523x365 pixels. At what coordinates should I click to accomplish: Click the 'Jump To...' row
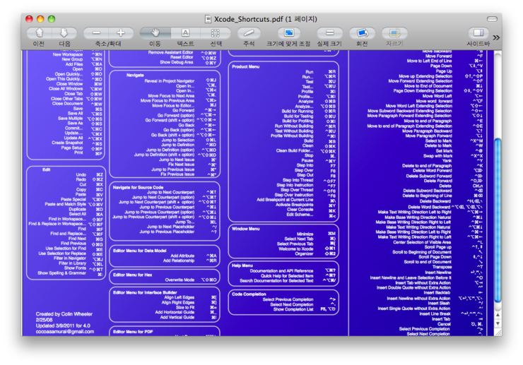(196, 222)
